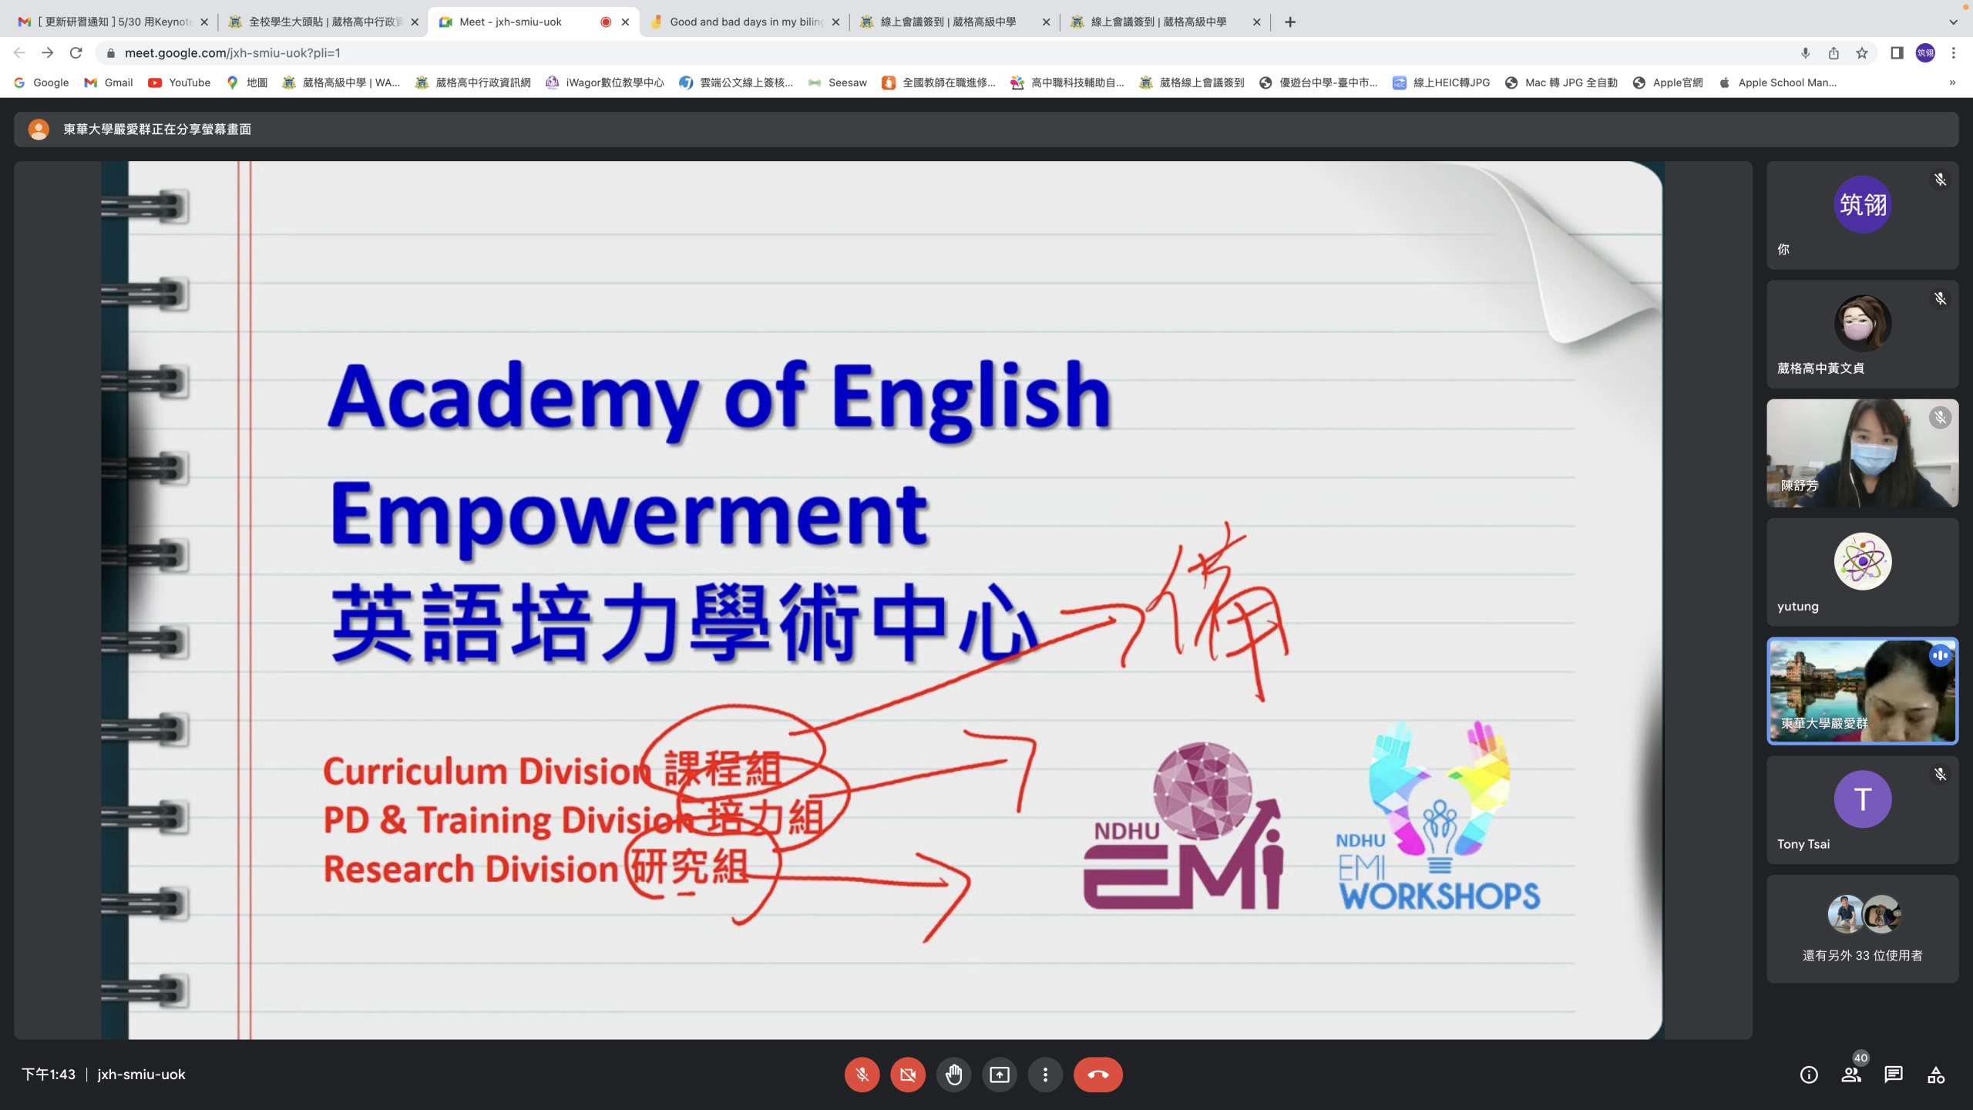Switch to the Good and bad days tab
The height and width of the screenshot is (1110, 1973).
click(744, 22)
